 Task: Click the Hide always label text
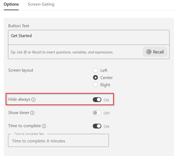pyautogui.click(x=19, y=99)
